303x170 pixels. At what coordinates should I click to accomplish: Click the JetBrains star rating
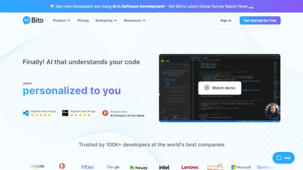coord(80,115)
